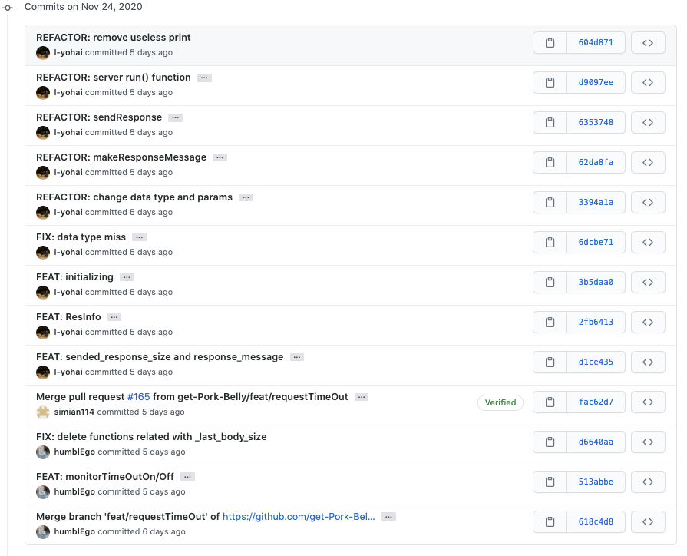Viewport: 687px width, 556px height.
Task: Open the github.com/get-Pork-Bel... URL link
Action: click(299, 517)
